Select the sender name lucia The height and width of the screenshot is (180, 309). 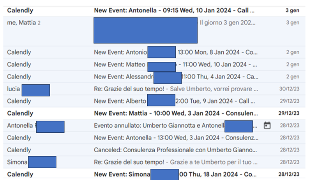[13, 89]
